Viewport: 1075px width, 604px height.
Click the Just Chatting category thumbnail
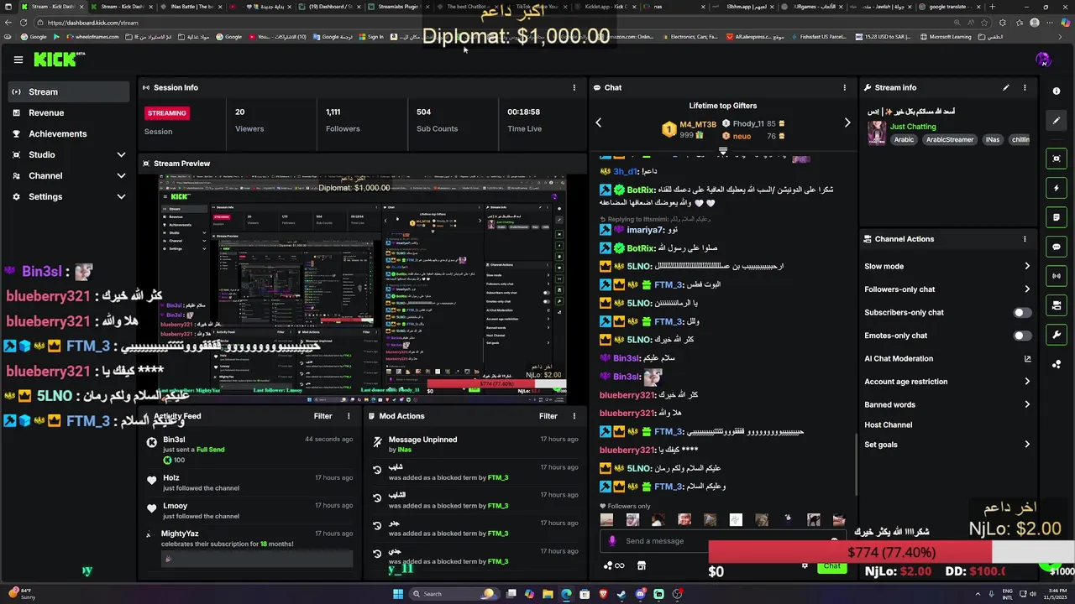[877, 133]
